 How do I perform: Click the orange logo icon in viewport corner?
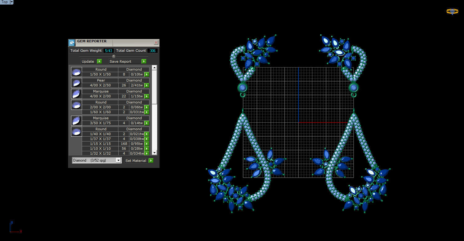tap(452, 12)
